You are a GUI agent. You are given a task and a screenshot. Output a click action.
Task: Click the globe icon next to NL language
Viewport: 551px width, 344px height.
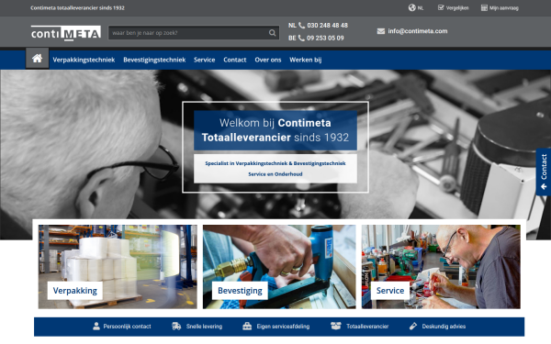(411, 7)
